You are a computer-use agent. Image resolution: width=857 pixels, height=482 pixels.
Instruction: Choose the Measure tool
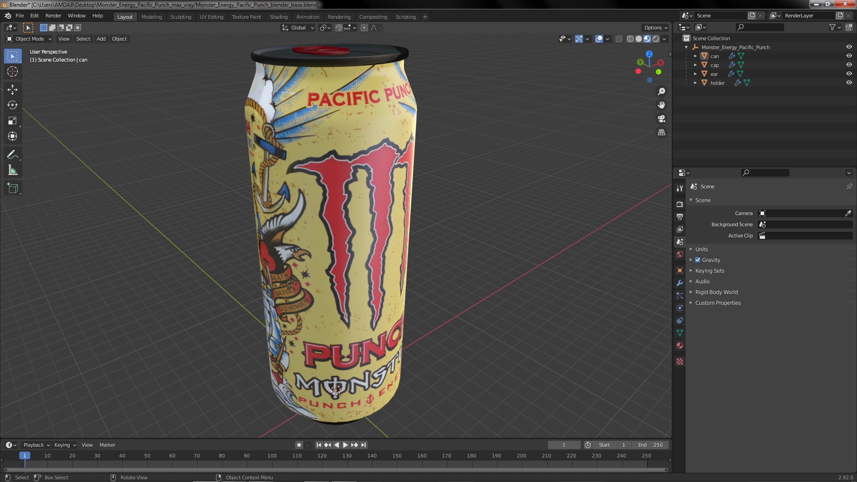click(x=12, y=170)
